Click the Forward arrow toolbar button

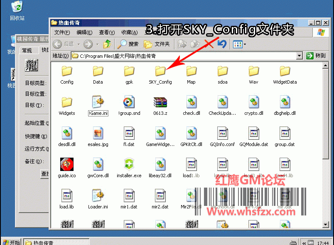pyautogui.click(x=88, y=44)
